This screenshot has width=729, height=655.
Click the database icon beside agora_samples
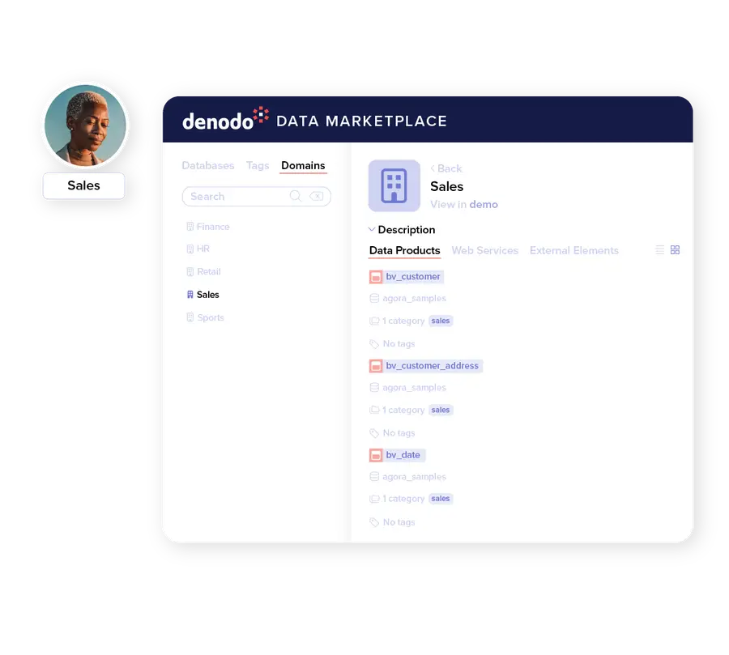[x=374, y=298]
